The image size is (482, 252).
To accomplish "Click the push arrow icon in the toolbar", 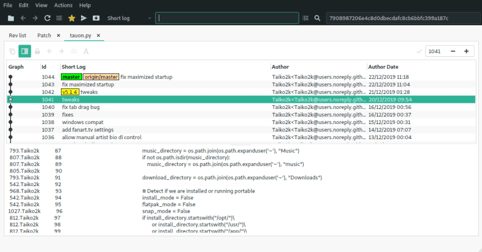I will 83,19.
